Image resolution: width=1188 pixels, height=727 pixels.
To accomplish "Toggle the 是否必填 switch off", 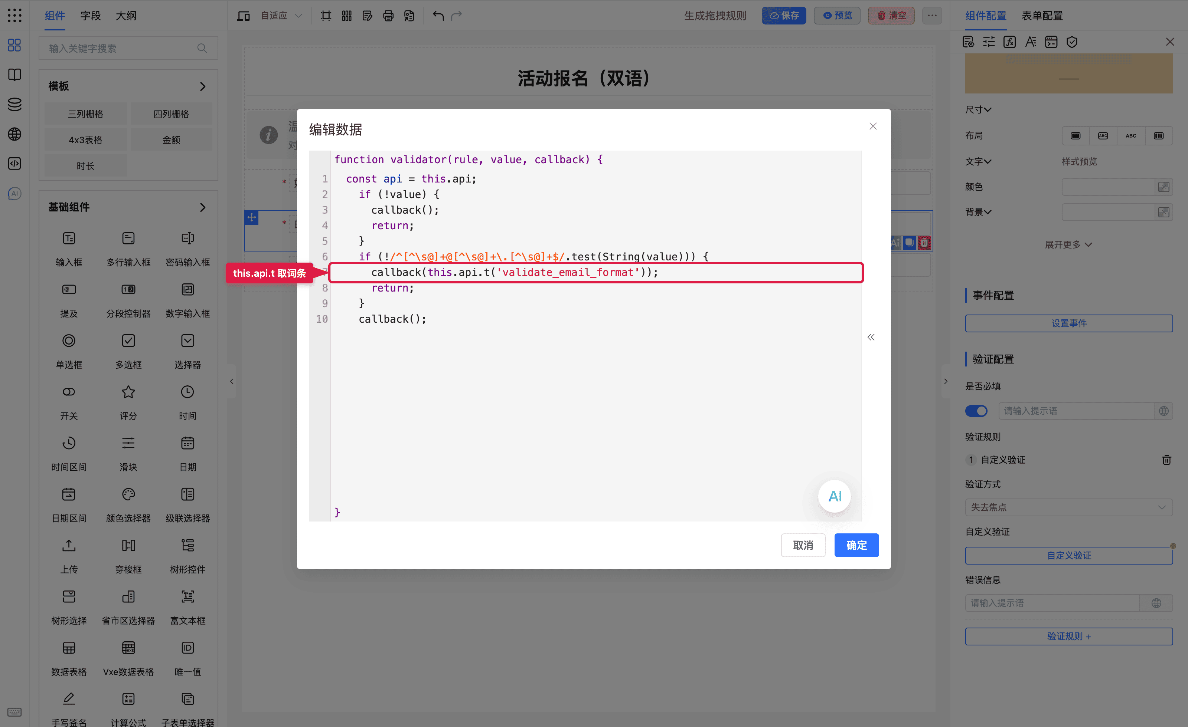I will (976, 411).
